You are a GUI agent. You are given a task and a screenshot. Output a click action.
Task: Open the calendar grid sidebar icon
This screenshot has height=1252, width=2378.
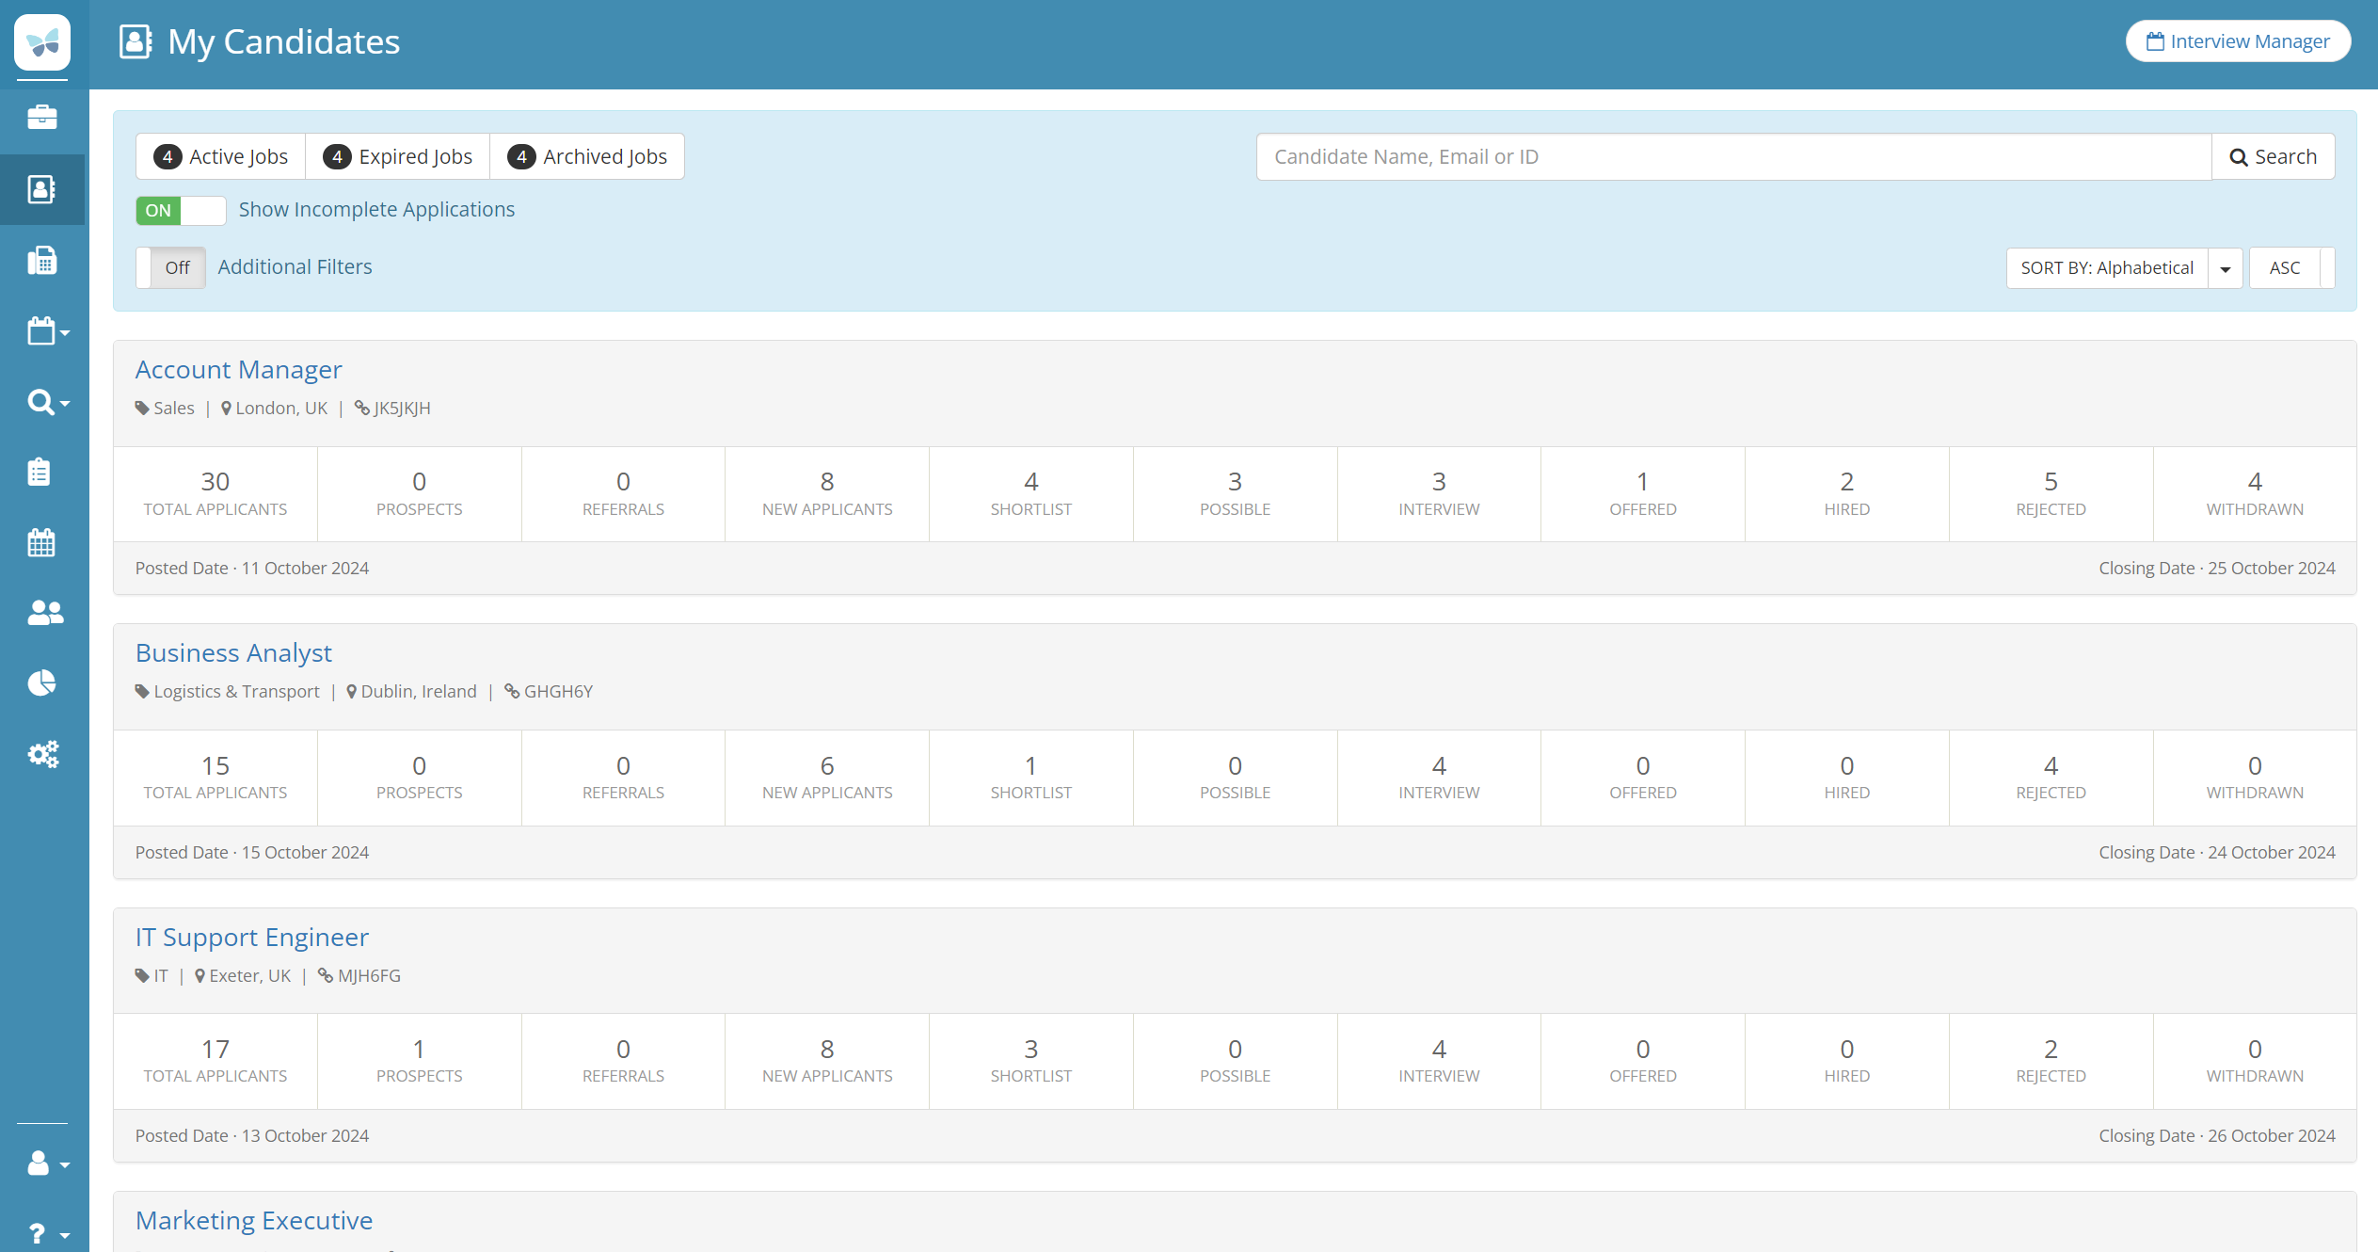41,542
